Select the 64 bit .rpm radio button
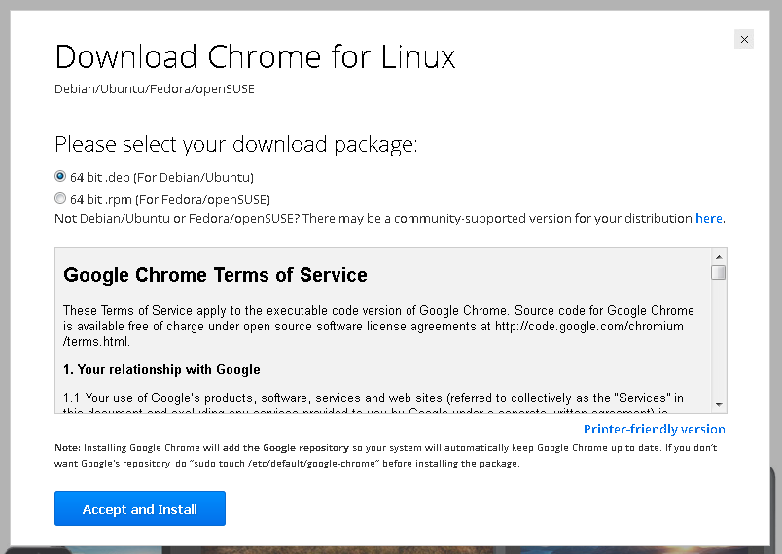Image resolution: width=782 pixels, height=554 pixels. [x=60, y=199]
